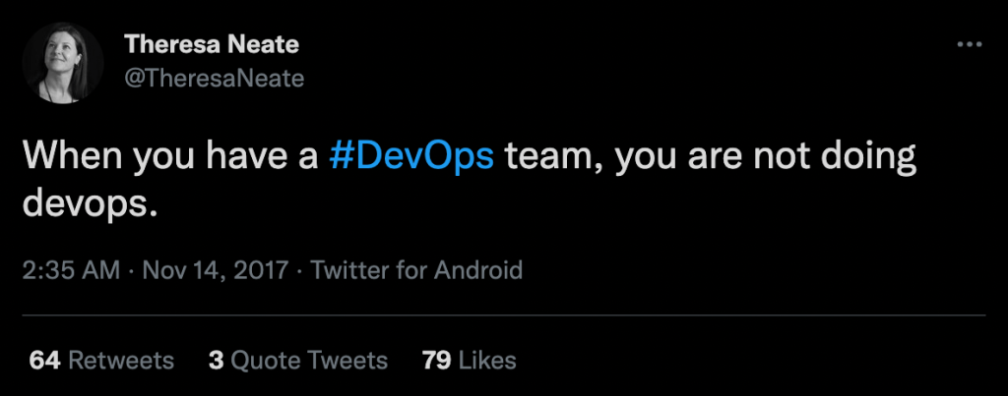Click Theresa Neate's profile avatar photo
This screenshot has width=1008, height=396.
tap(62, 62)
